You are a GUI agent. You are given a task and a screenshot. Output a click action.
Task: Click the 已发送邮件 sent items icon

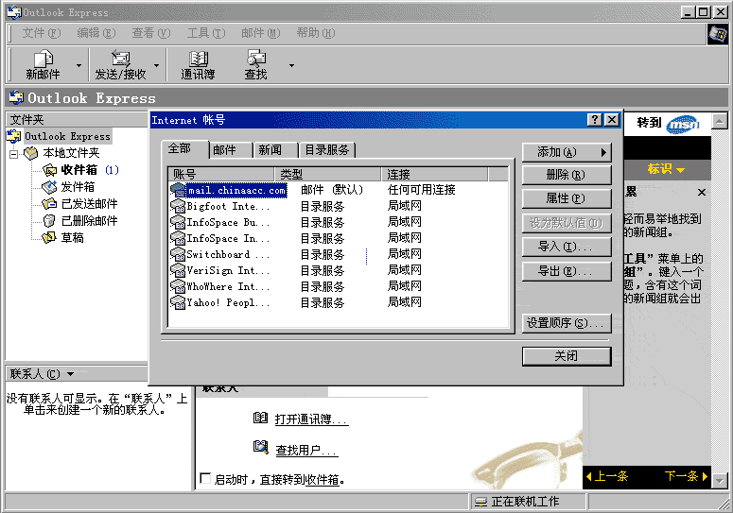click(49, 204)
